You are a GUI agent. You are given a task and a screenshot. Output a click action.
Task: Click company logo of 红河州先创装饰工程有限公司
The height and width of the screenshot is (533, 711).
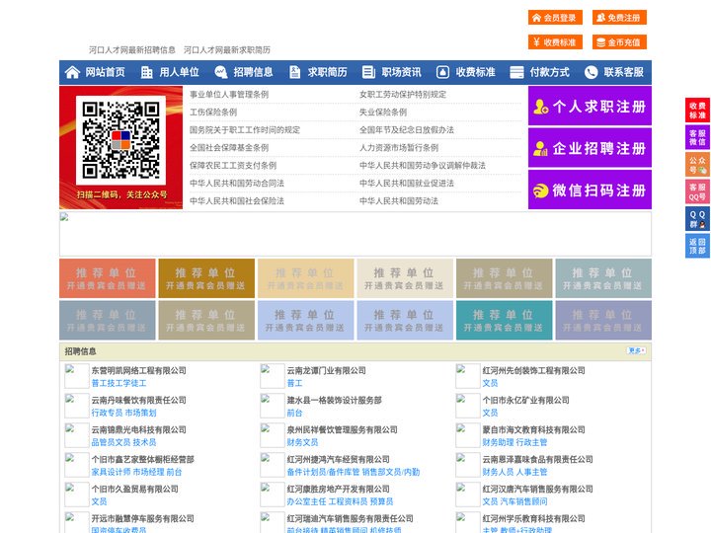(x=467, y=376)
